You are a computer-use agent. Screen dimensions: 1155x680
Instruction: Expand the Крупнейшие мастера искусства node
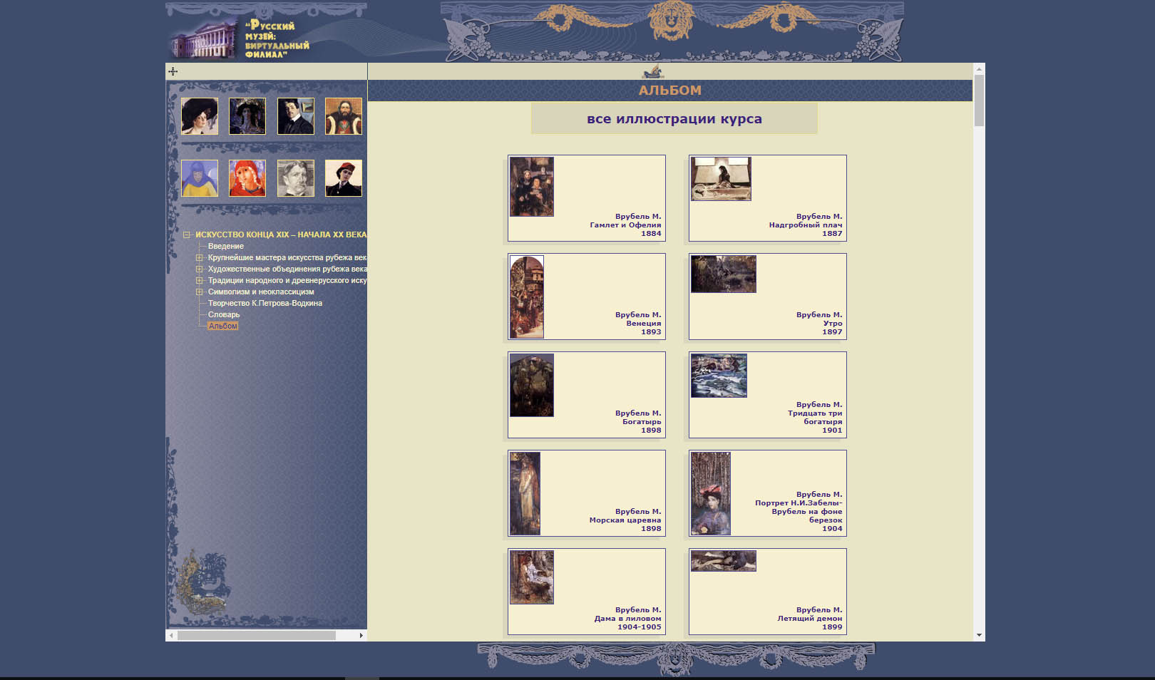point(200,258)
